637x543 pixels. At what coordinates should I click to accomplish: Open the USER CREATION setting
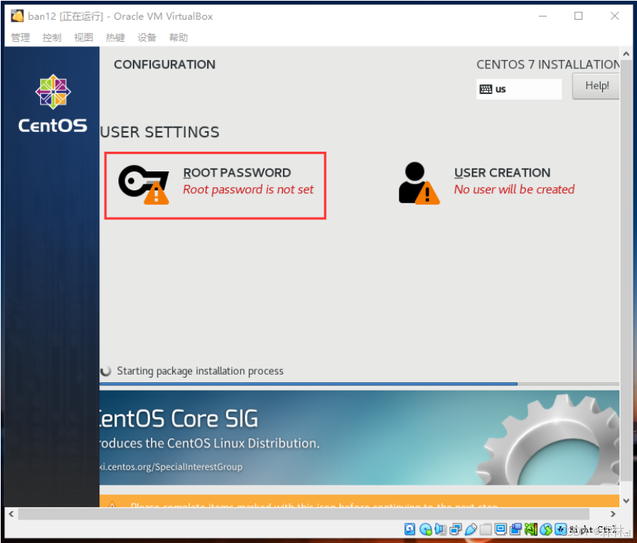[487, 183]
